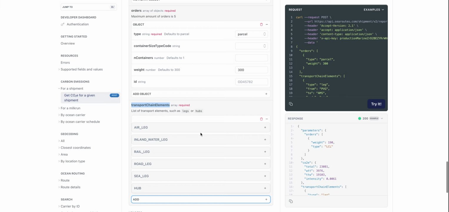The image size is (449, 212).
Task: Click the ADD button under transportChainElements
Action: (201, 199)
